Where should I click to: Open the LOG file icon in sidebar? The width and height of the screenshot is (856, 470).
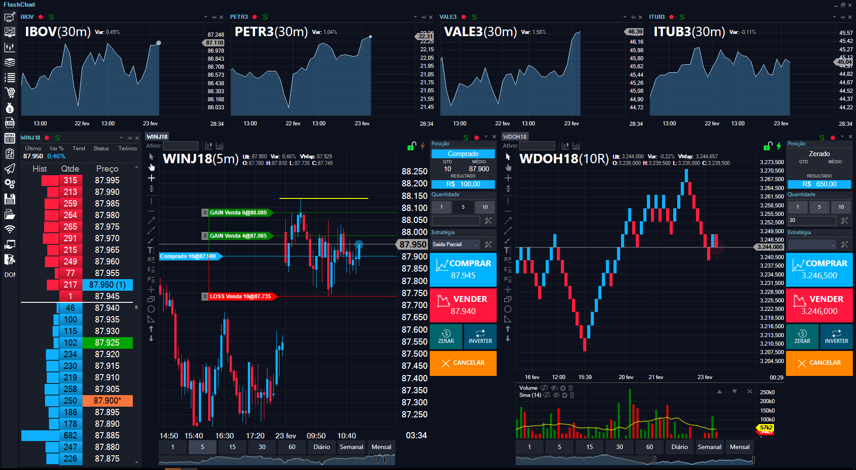click(9, 123)
